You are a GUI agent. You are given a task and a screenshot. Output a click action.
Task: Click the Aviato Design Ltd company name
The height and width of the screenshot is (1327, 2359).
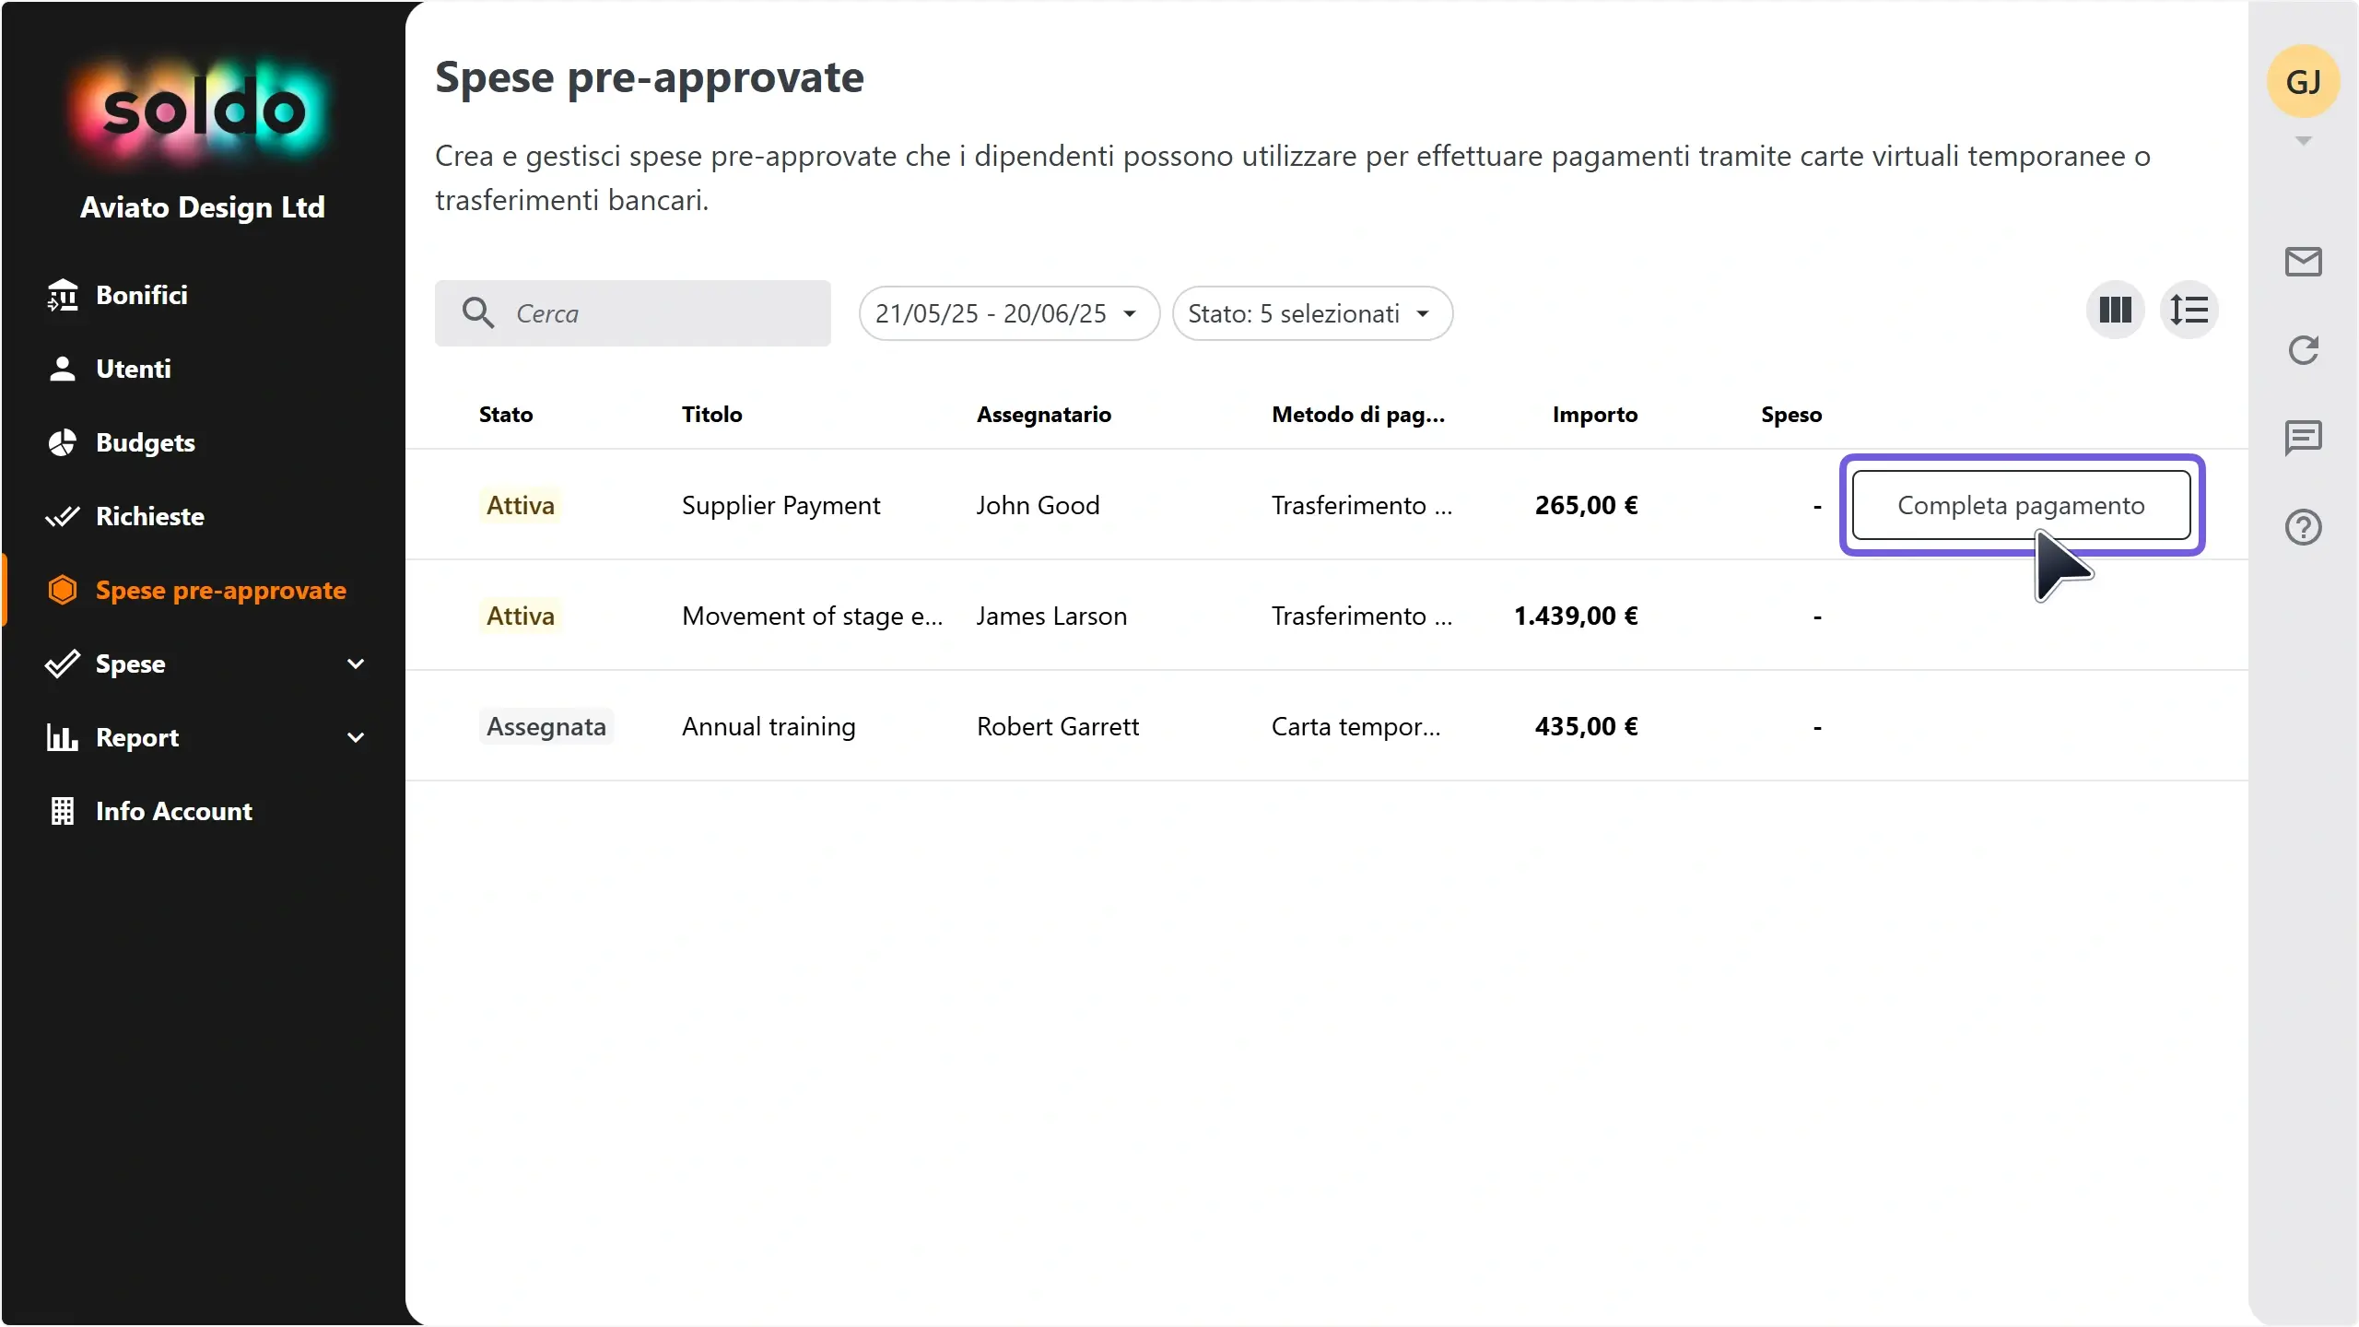[x=203, y=207]
